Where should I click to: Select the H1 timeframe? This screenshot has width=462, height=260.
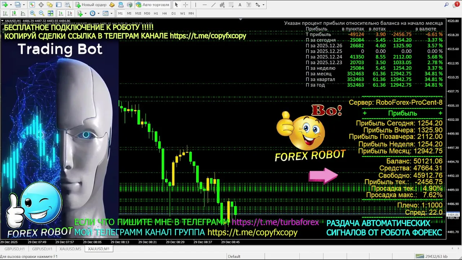[x=156, y=13]
